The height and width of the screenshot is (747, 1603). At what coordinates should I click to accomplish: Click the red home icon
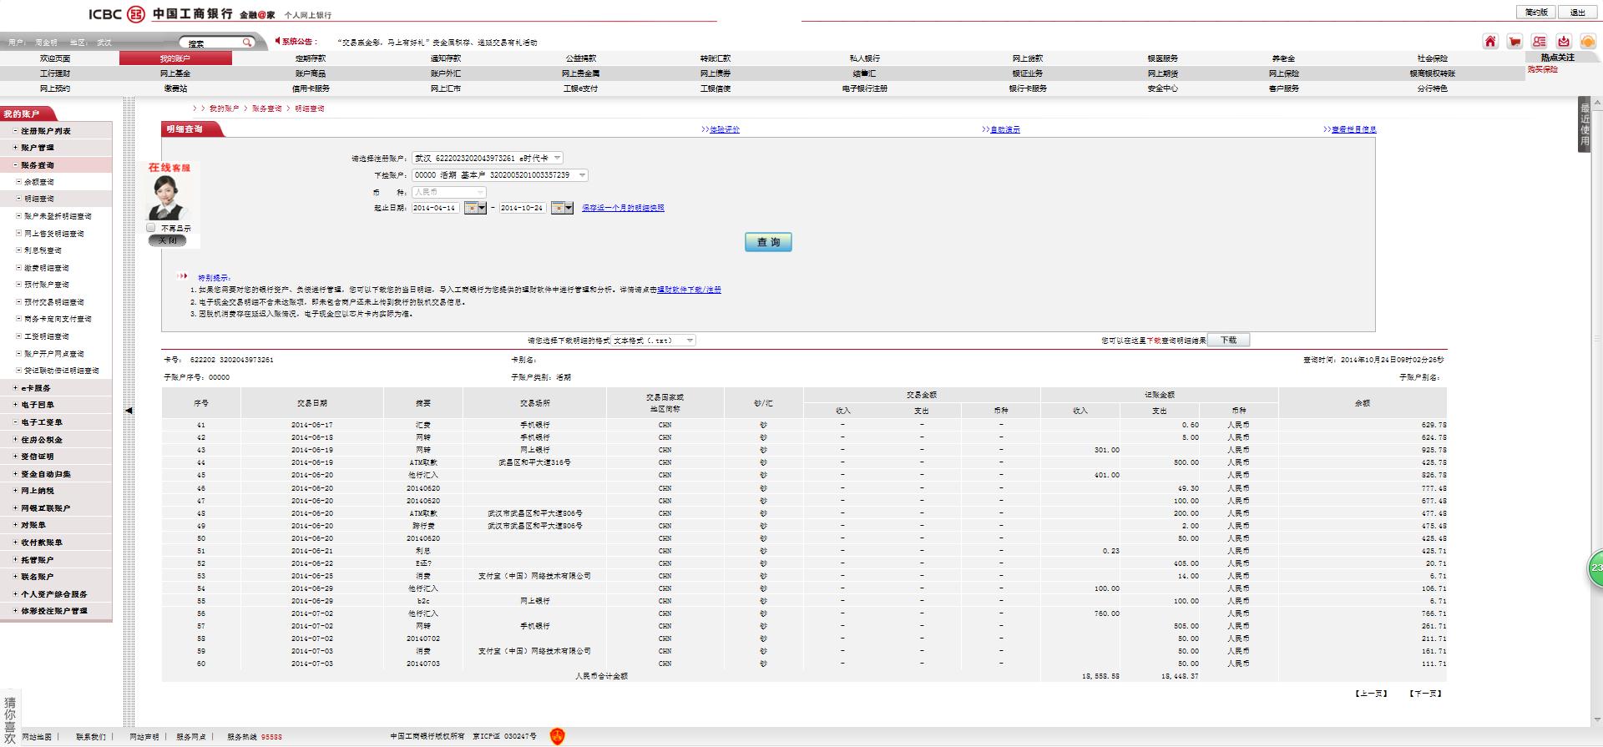coord(1490,42)
